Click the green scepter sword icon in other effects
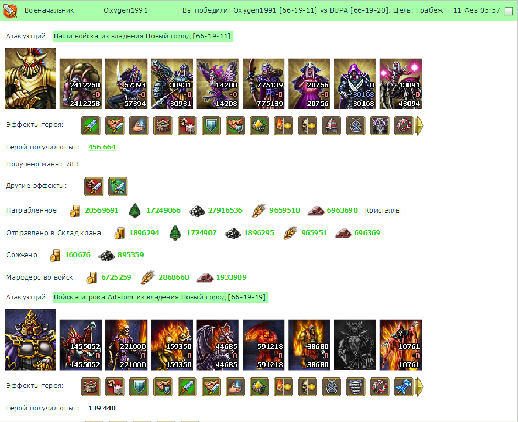 pyautogui.click(x=118, y=186)
